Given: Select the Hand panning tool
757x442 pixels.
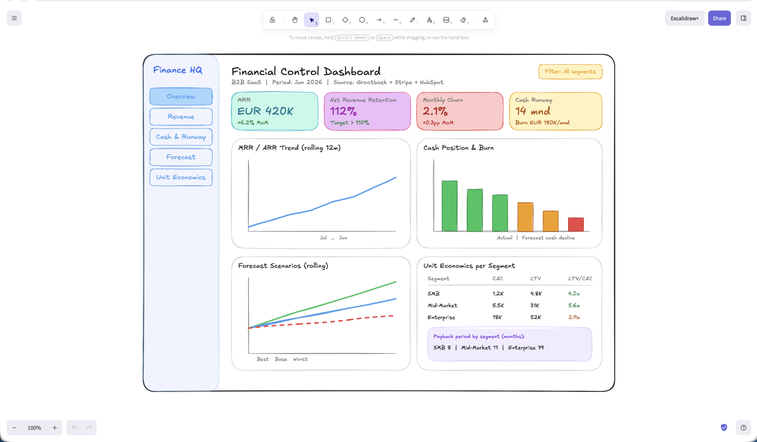Looking at the screenshot, I should click(x=295, y=20).
